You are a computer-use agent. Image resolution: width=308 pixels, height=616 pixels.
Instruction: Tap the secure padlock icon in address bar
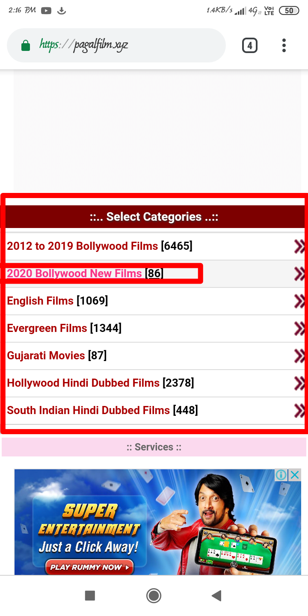tap(26, 45)
